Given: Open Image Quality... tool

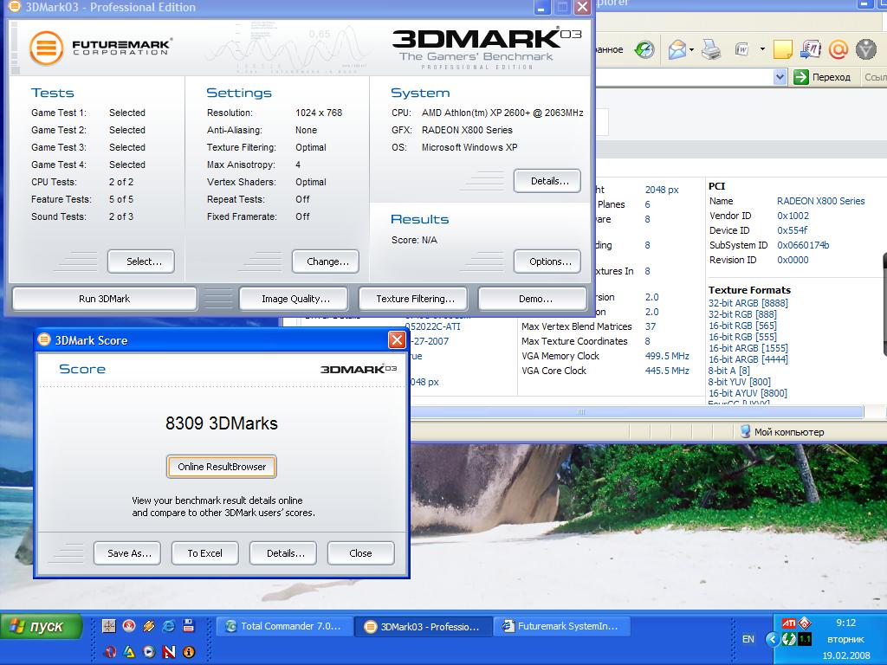Looking at the screenshot, I should [293, 299].
